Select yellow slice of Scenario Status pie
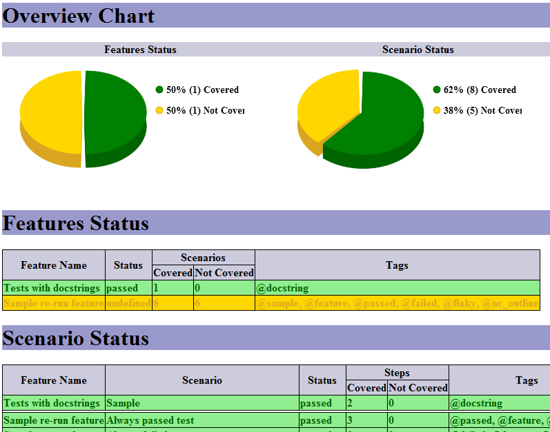The image size is (550, 432). point(326,105)
